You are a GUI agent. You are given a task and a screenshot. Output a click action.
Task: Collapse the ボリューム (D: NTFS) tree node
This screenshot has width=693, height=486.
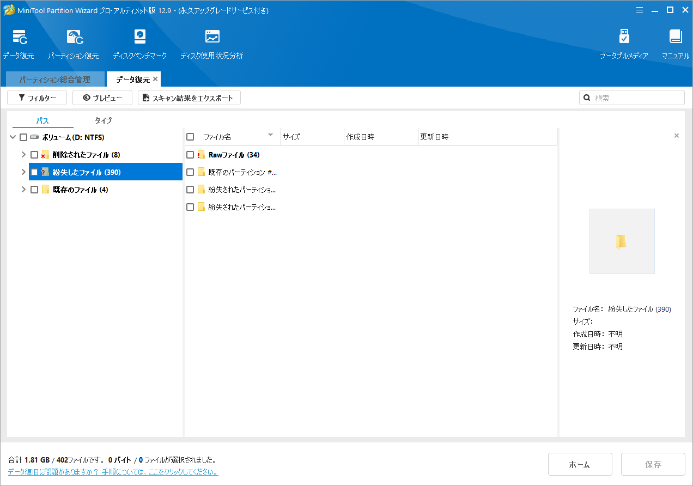point(13,137)
